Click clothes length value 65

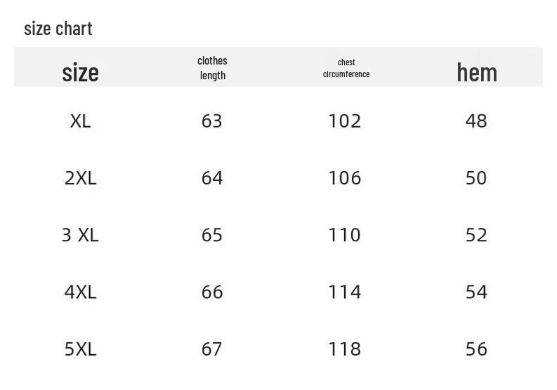212,235
